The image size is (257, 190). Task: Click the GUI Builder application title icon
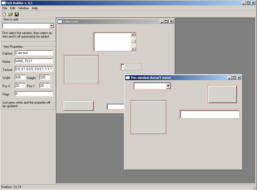(4, 3)
